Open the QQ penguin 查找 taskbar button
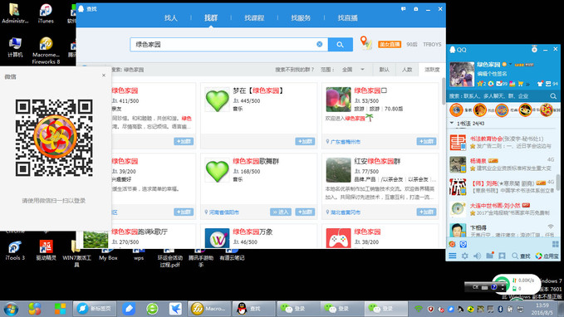Screen dimensions: 564x317 pos(253,309)
